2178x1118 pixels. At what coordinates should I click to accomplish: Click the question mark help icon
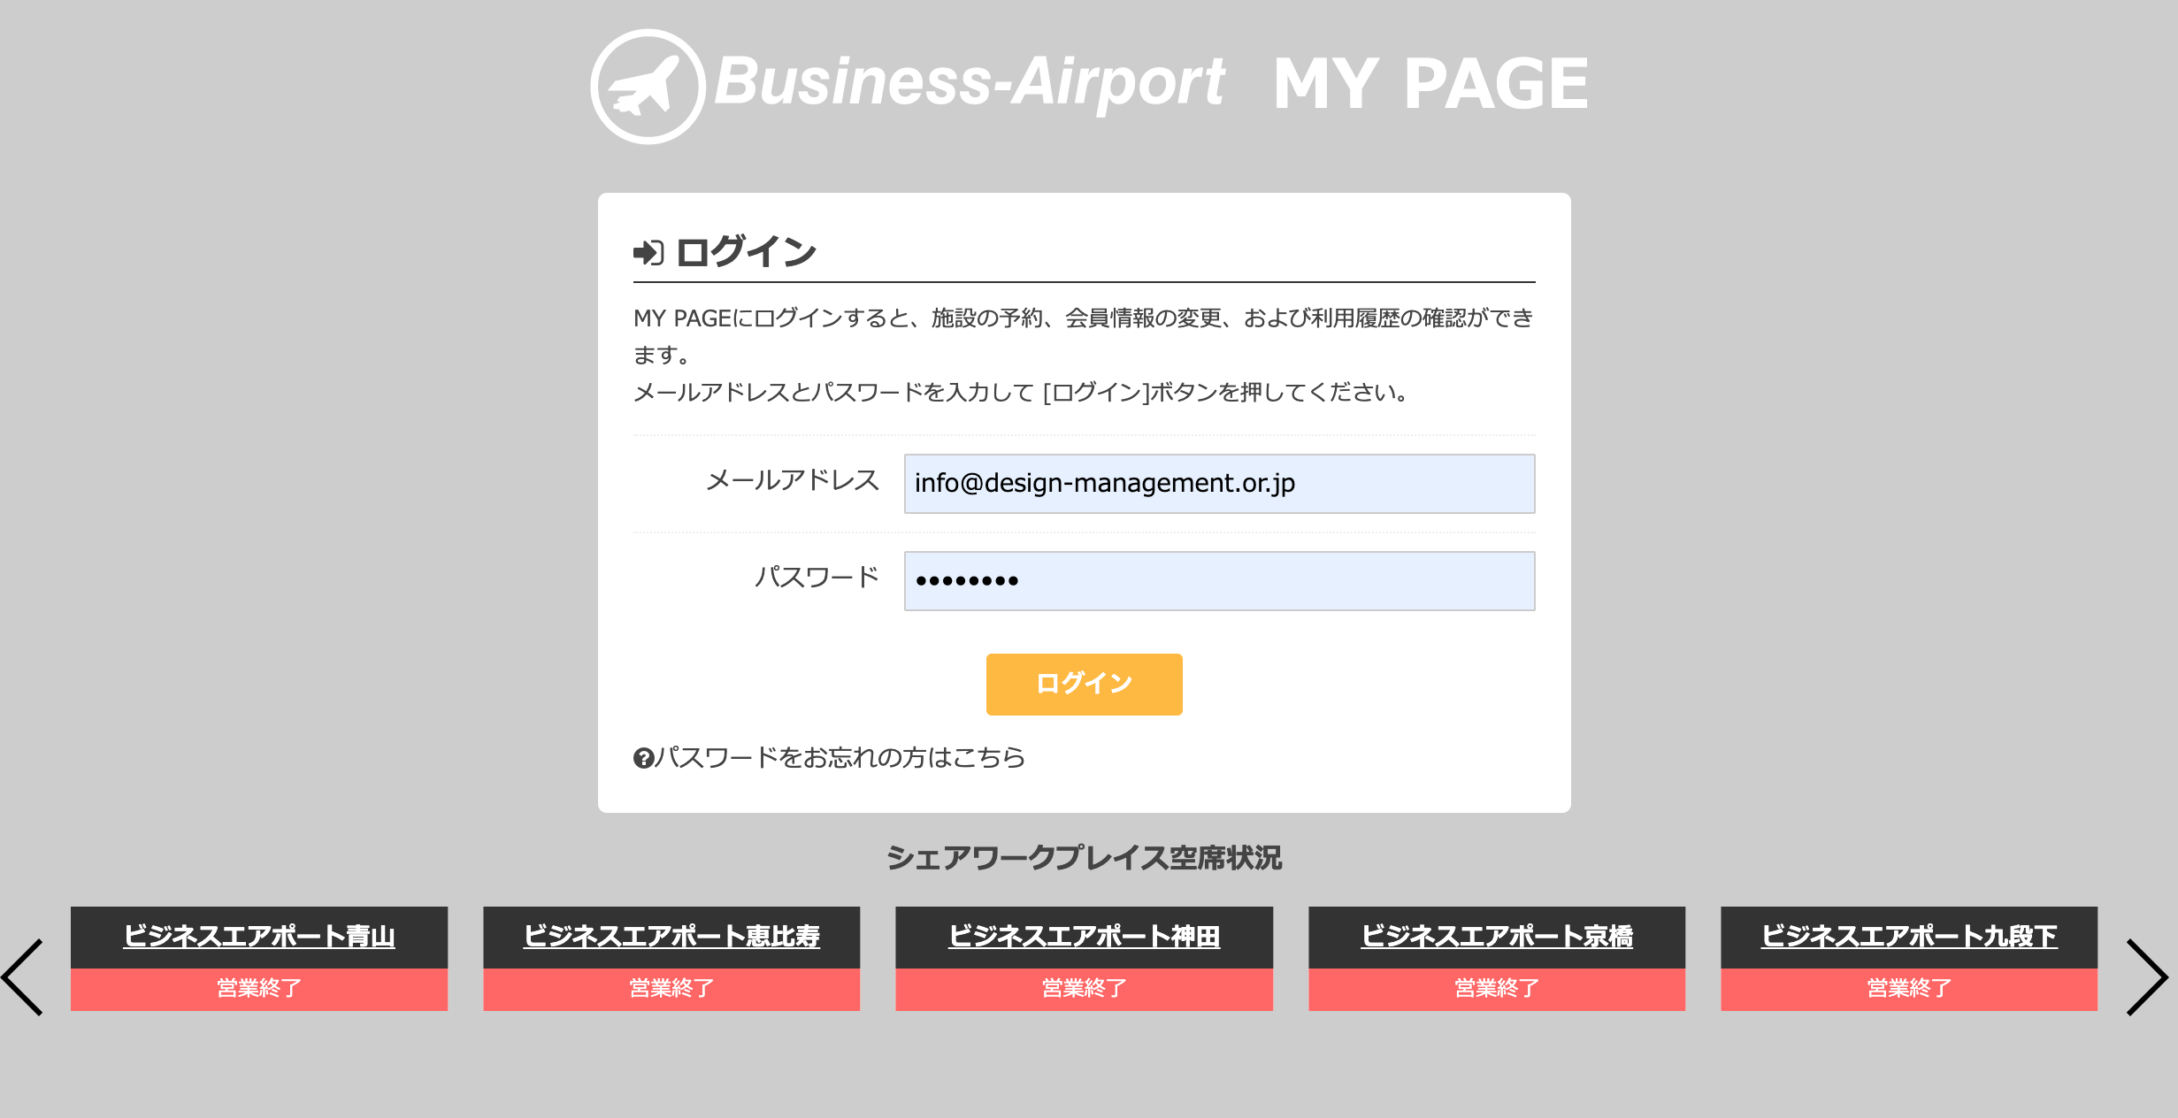[x=643, y=758]
